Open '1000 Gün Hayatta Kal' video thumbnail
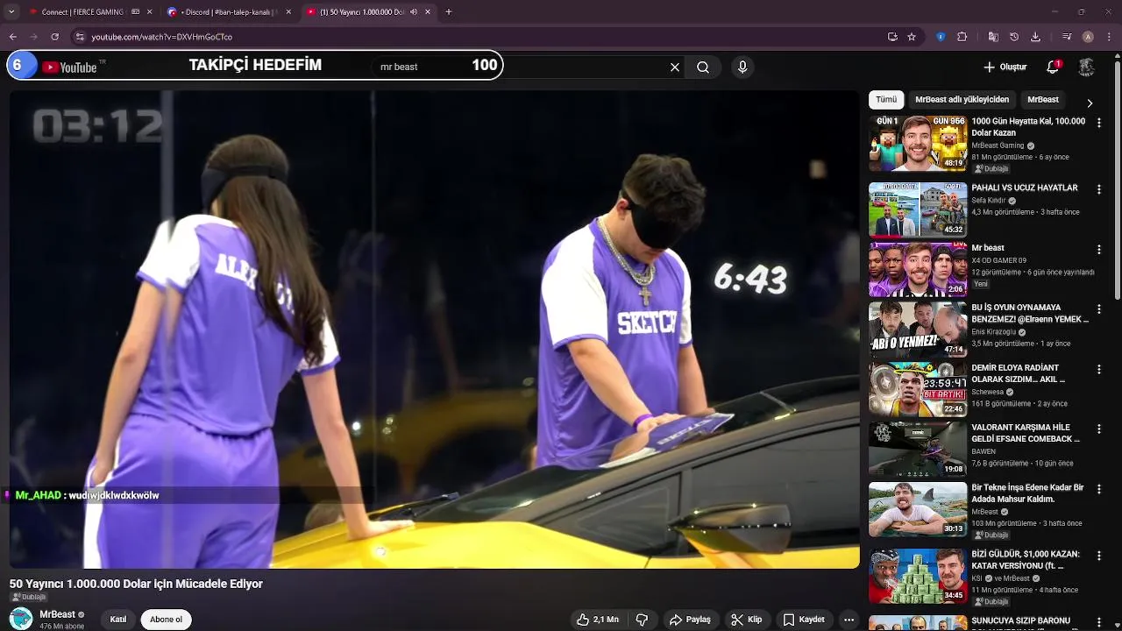This screenshot has height=631, width=1122. point(918,143)
